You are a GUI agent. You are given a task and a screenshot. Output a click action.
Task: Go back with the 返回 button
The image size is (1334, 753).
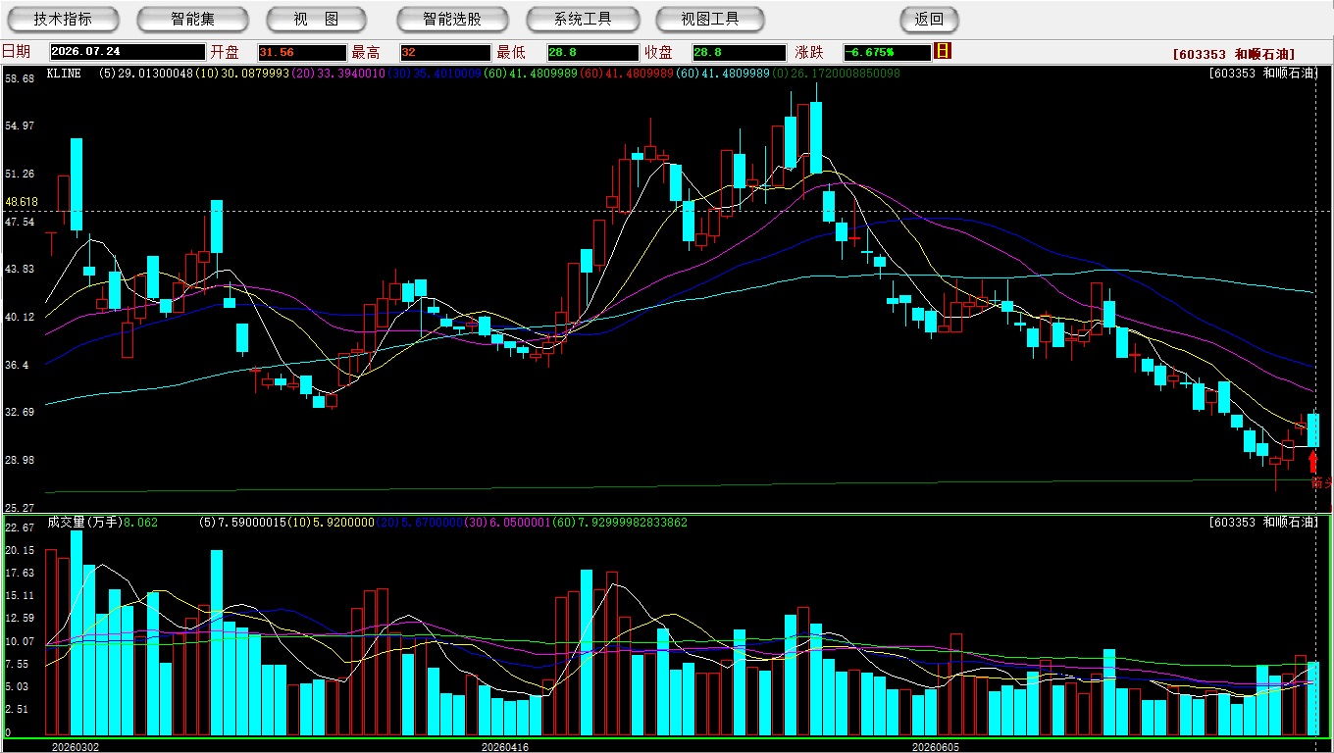[x=929, y=19]
